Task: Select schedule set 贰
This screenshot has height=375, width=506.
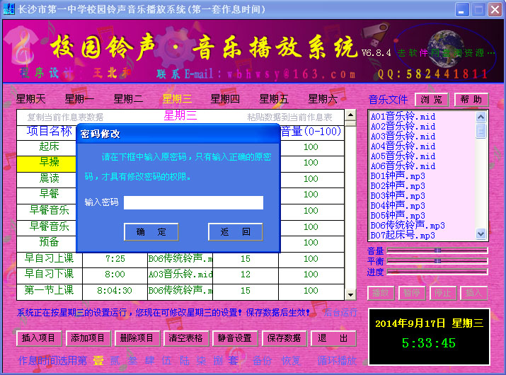Action: 115,360
